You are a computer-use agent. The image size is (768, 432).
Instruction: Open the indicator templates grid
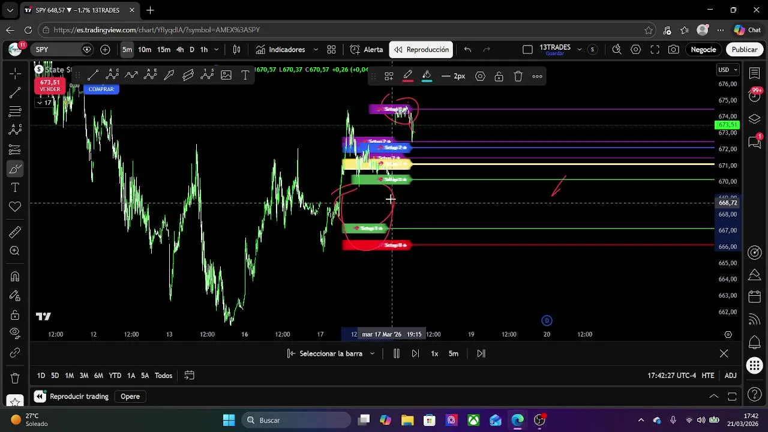pyautogui.click(x=331, y=50)
